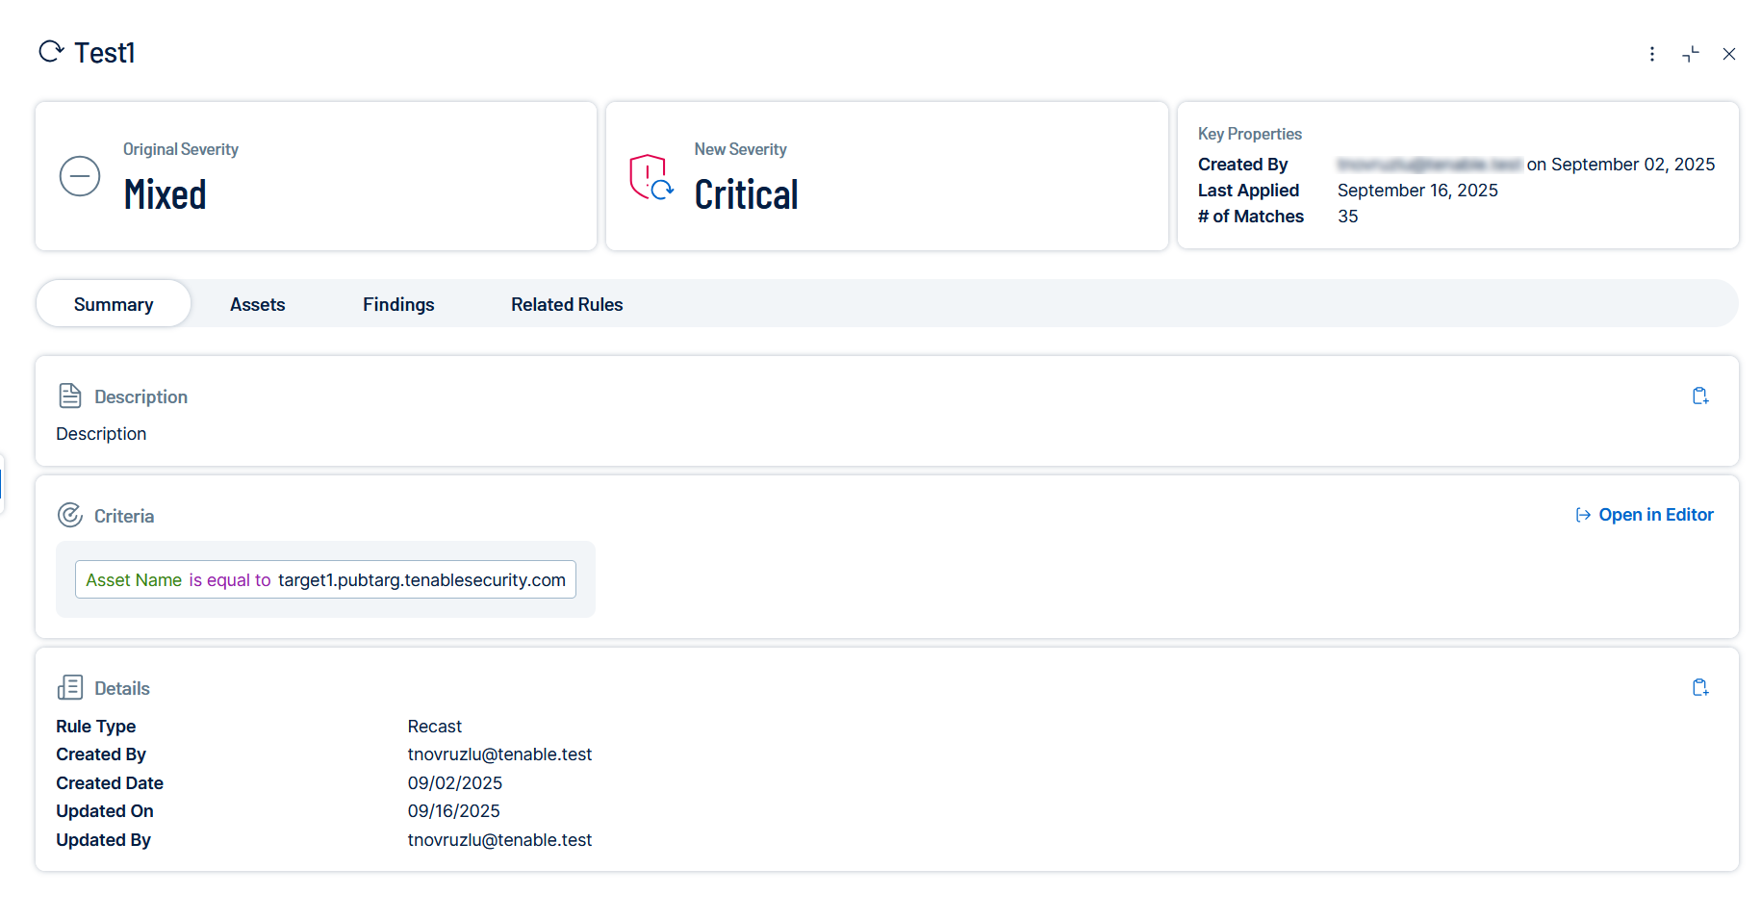Click the Details list icon
The height and width of the screenshot is (920, 1761).
tap(70, 687)
